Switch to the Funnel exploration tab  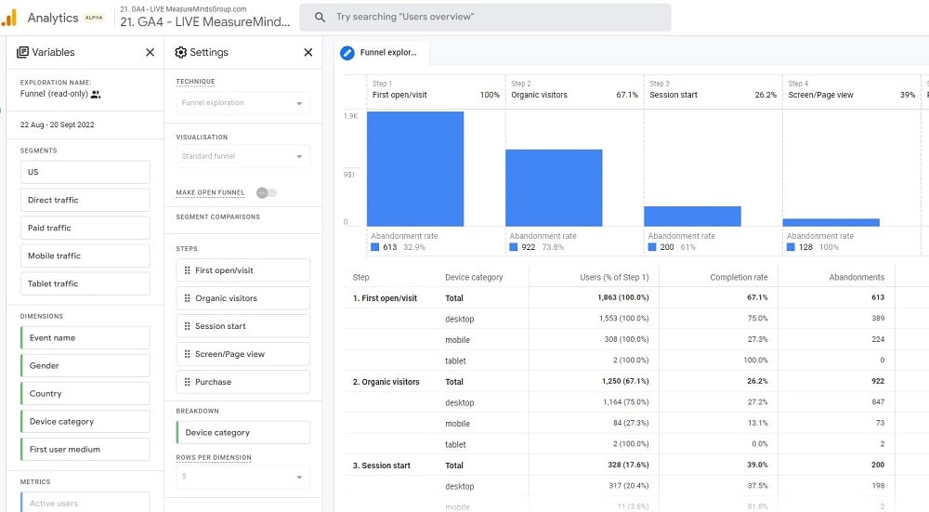coord(387,53)
